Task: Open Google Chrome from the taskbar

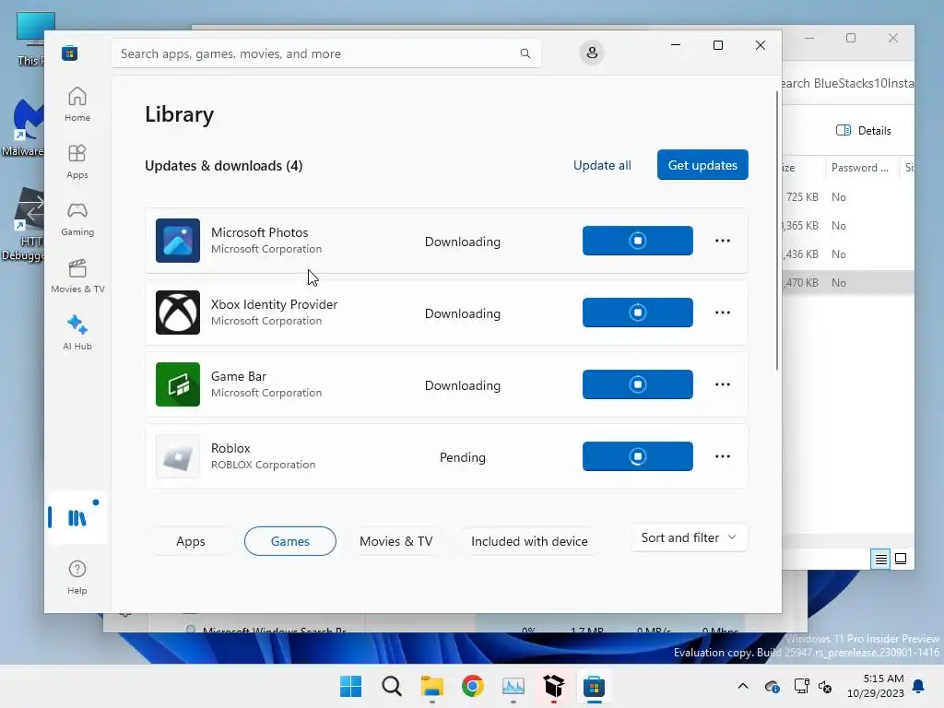Action: 473,686
